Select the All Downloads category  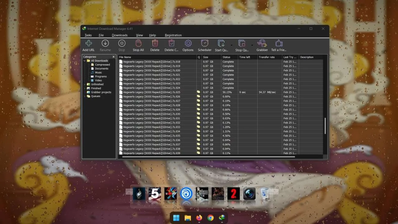pos(99,61)
